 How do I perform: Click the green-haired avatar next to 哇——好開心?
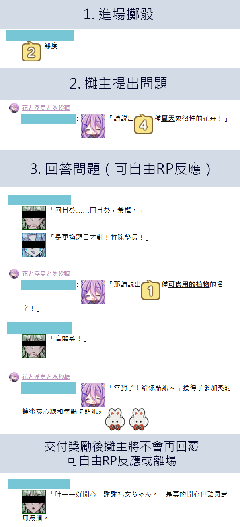click(x=34, y=501)
